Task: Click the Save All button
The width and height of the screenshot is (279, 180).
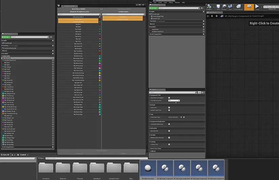Action: (5, 155)
